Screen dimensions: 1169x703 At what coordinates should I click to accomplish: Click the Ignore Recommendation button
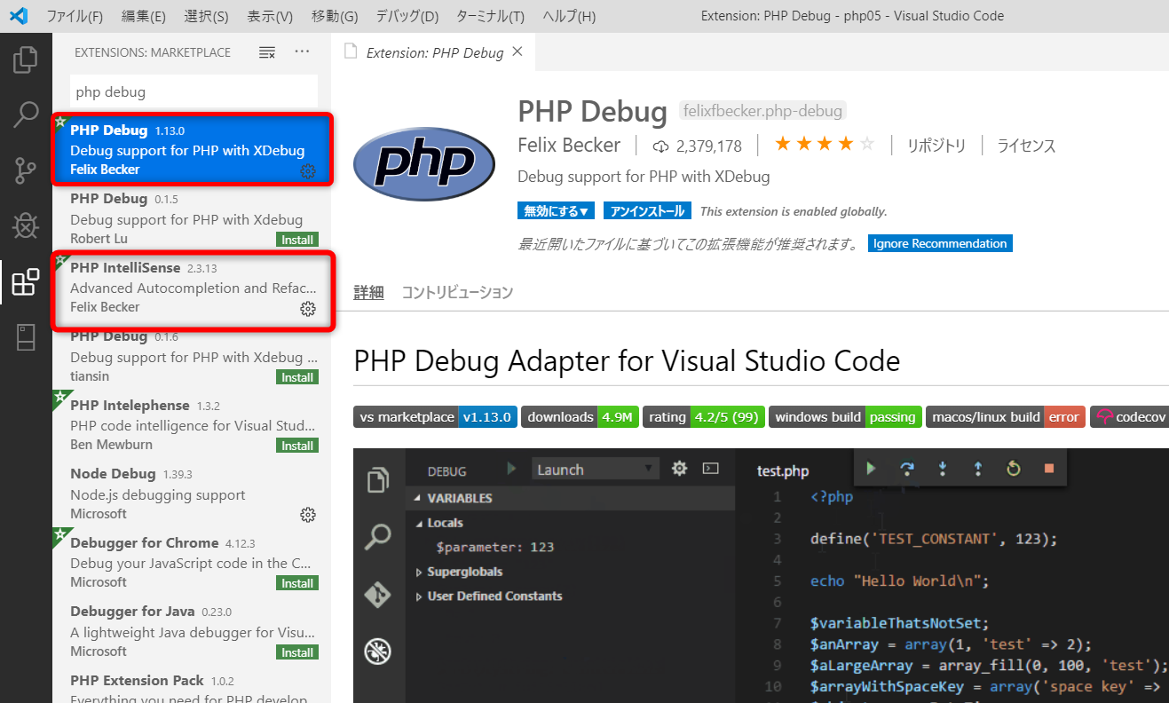[x=940, y=243]
